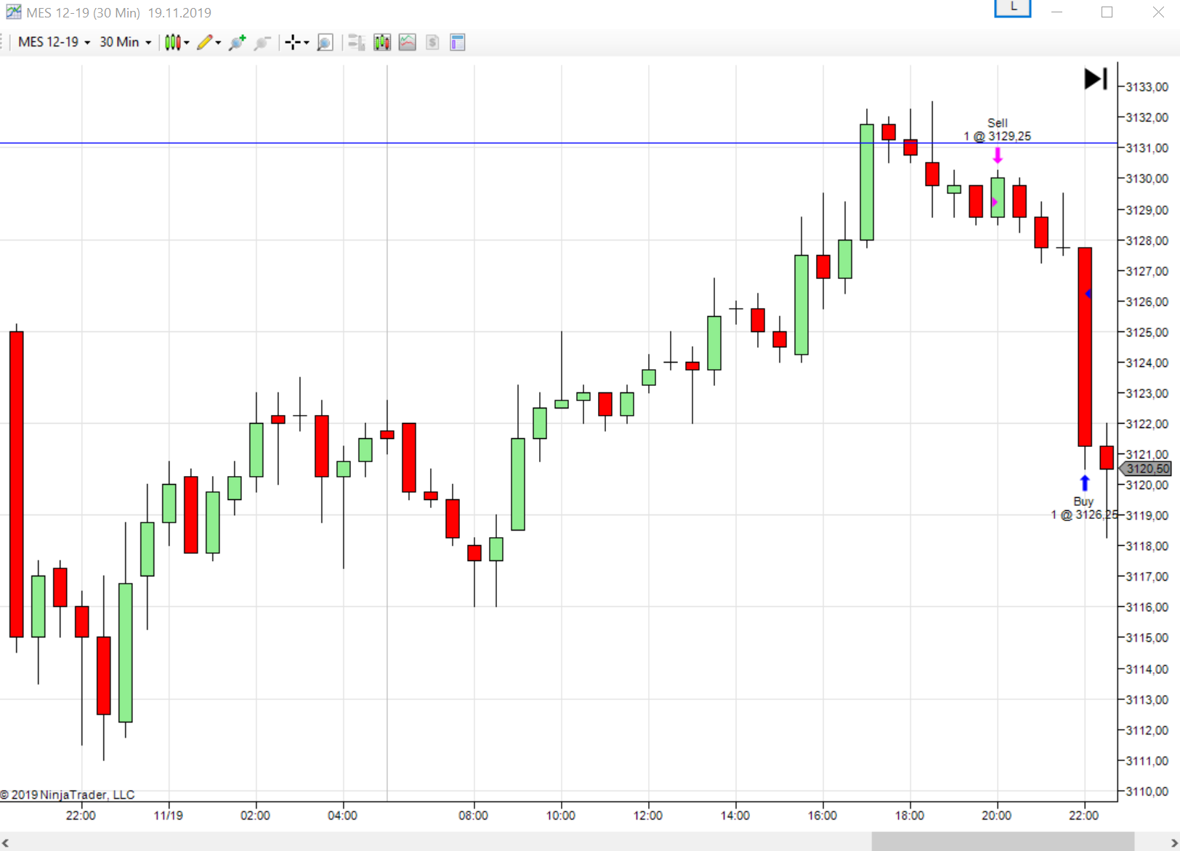Expand the cursor type dropdown arrow
The image size is (1180, 851).
tap(306, 43)
